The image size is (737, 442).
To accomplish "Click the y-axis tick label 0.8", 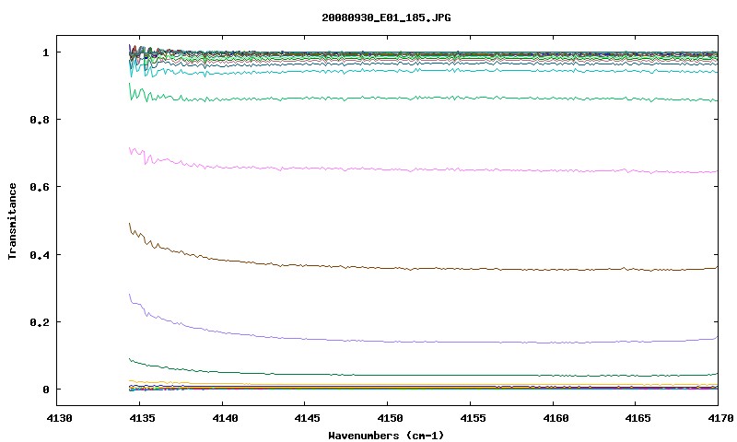I will [40, 120].
